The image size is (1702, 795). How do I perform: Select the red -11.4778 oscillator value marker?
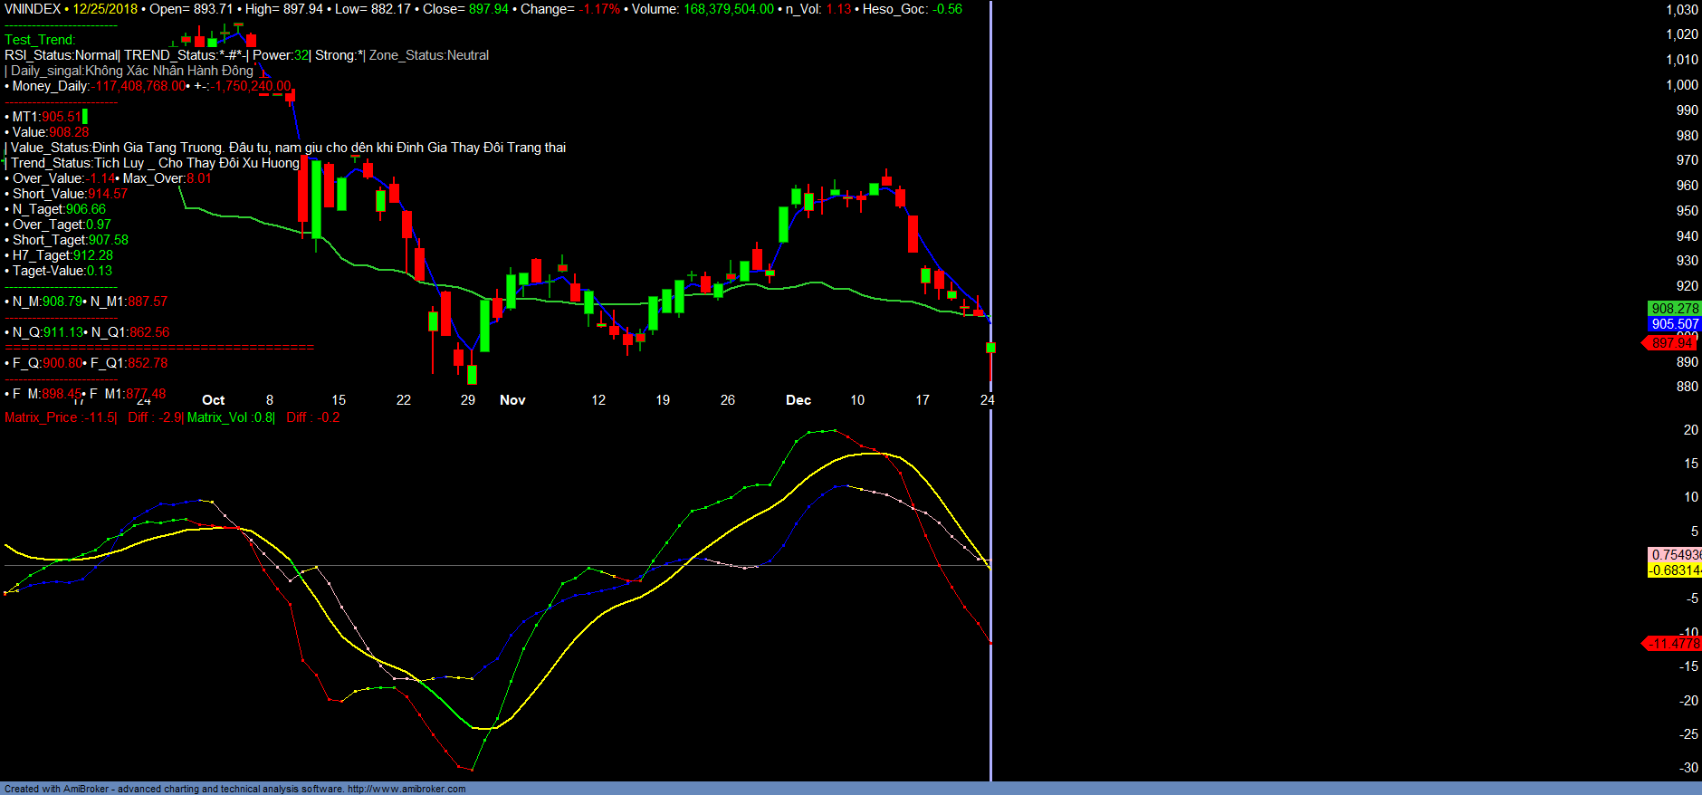[1672, 644]
